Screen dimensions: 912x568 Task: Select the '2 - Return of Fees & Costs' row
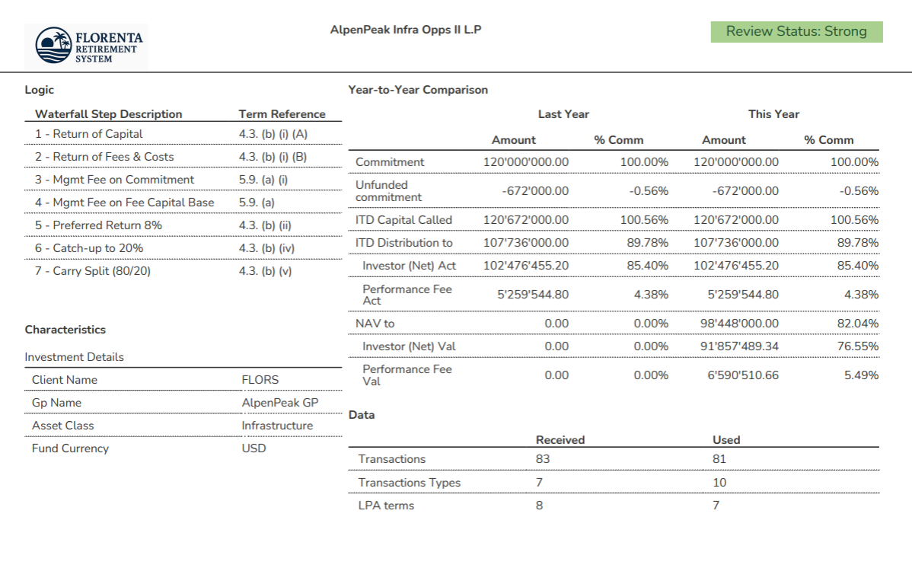tap(183, 157)
